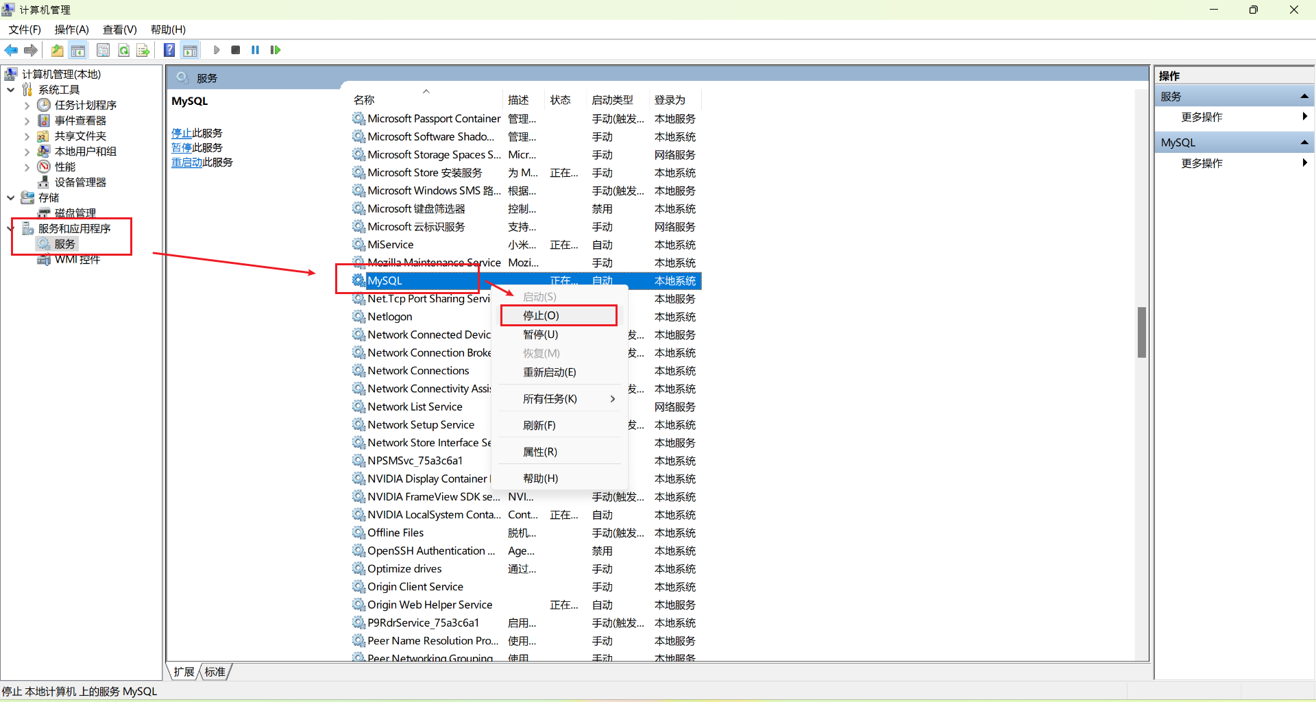This screenshot has width=1316, height=702.
Task: Open the Help question mark icon
Action: pyautogui.click(x=169, y=50)
